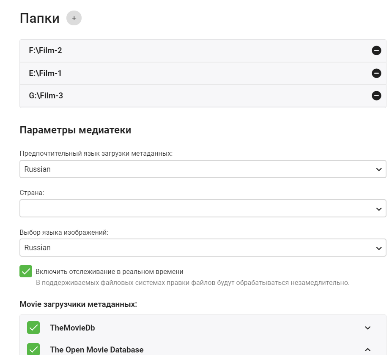This screenshot has width=392, height=355.
Task: Click the Папки heading
Action: (x=40, y=18)
